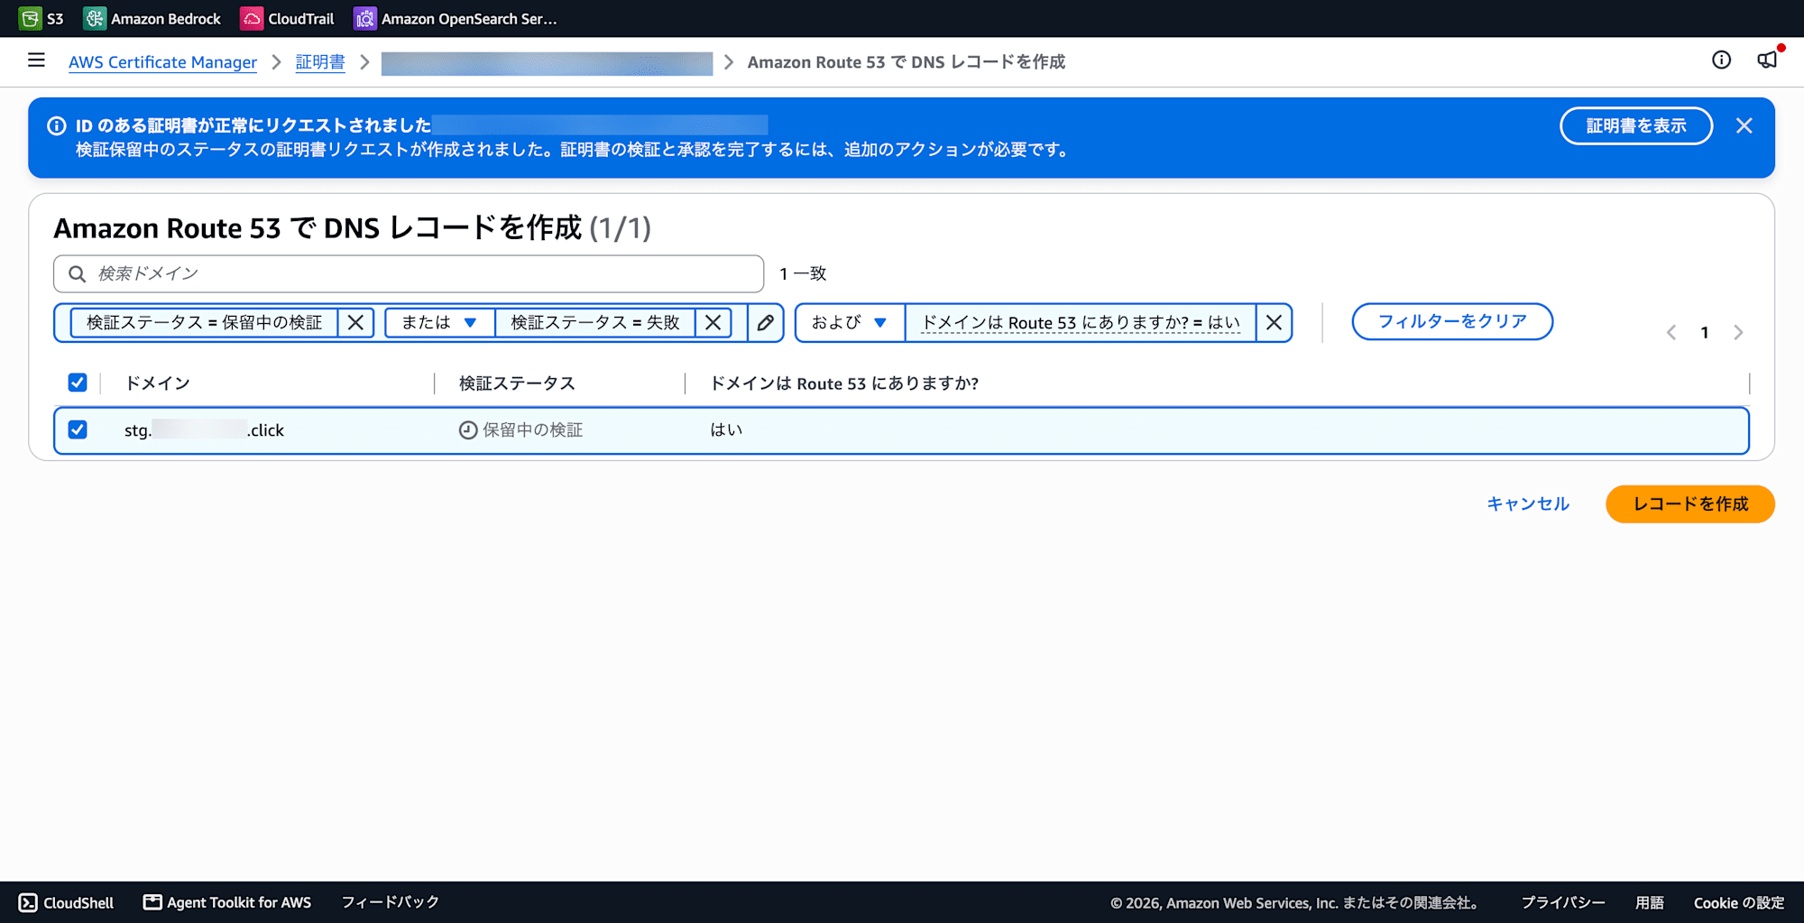Click キャンセル link
This screenshot has height=923, width=1804.
click(1528, 503)
